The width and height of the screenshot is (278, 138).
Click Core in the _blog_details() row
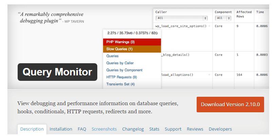click(218, 55)
